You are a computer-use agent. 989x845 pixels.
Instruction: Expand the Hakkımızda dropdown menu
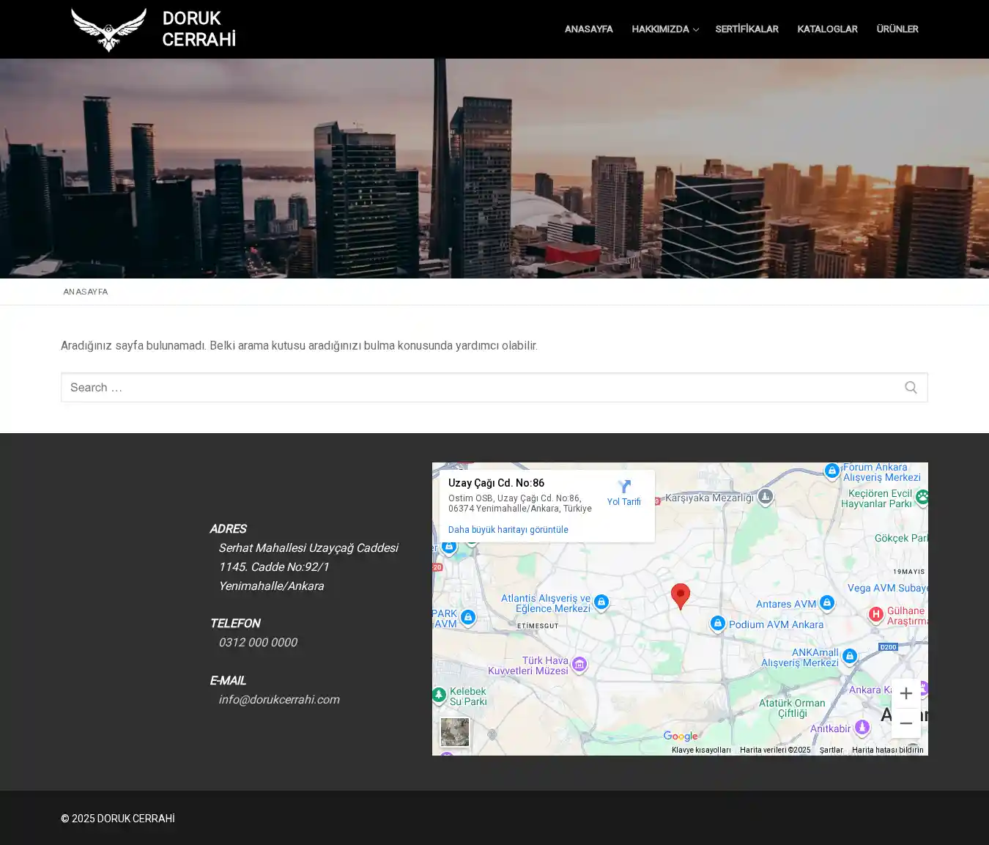click(664, 29)
